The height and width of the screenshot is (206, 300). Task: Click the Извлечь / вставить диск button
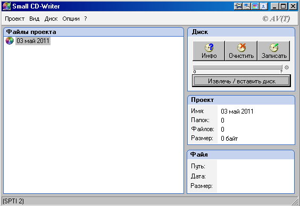coord(241,81)
